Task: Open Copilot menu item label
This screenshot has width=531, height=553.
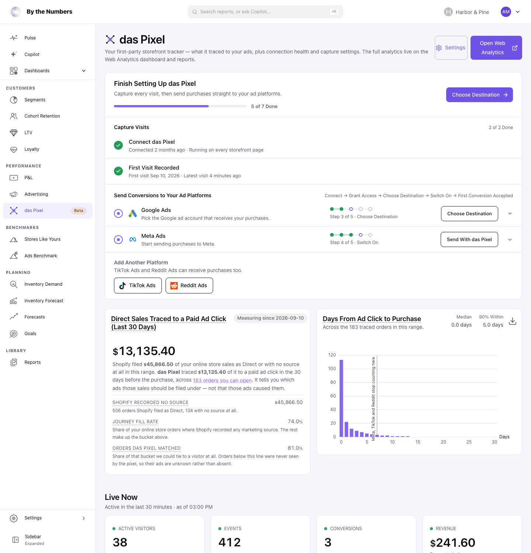Action: pos(32,55)
